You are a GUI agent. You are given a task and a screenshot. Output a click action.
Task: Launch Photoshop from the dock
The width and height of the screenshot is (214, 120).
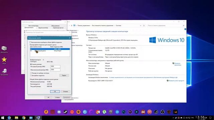(x=124, y=112)
